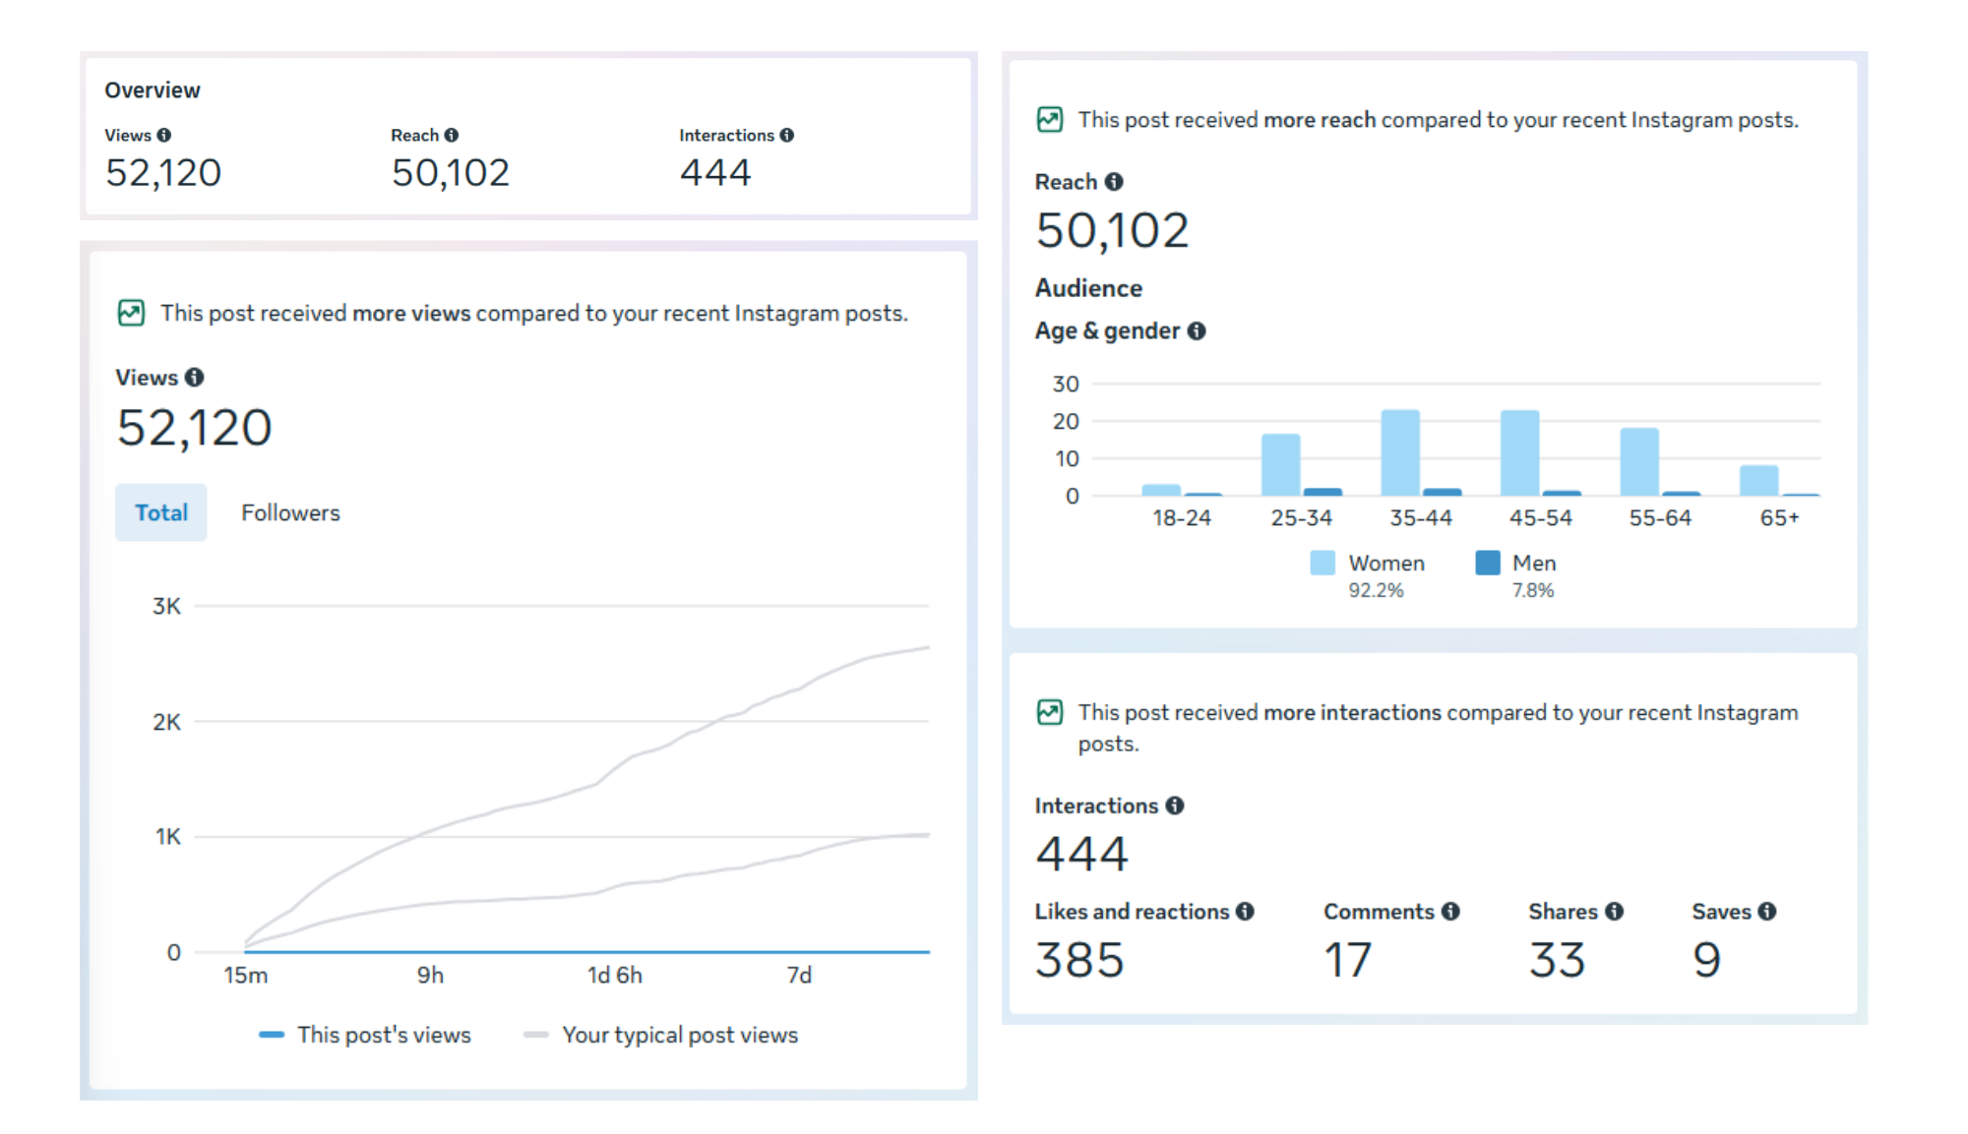Viewport: 1968px width, 1134px height.
Task: Toggle This post's views legend item
Action: (365, 1035)
